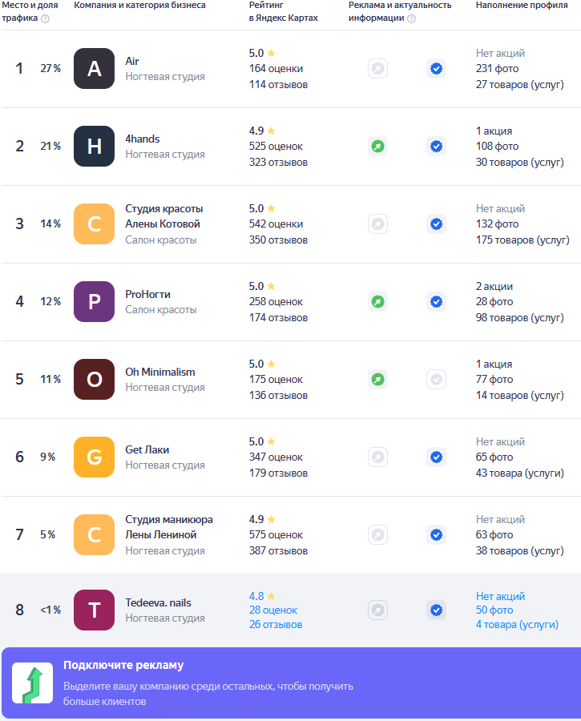Click the green advertising icon for ProНогти

[x=377, y=302]
